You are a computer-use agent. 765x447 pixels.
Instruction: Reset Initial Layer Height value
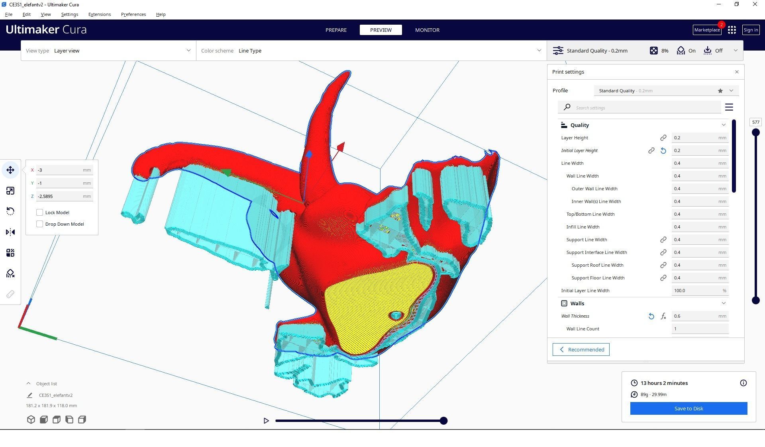point(663,150)
